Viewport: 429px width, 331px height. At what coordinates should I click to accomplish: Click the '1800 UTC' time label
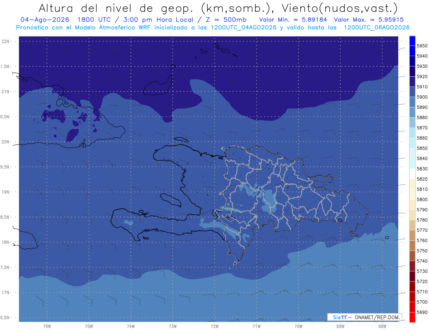point(95,20)
